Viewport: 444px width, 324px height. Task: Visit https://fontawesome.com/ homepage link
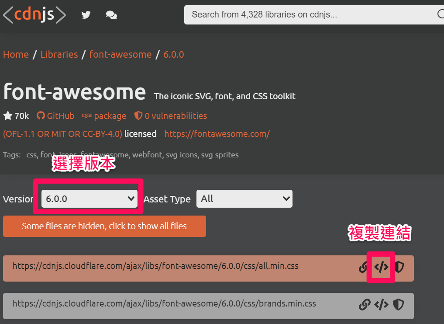217,134
